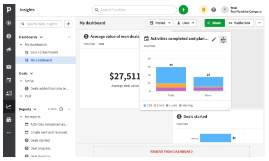Focus the Search from Insights field
269x161 pixels.
(41, 24)
